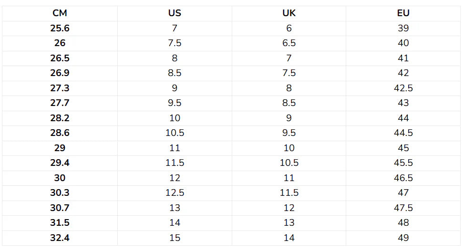
Task: Select EU size 47.5 cell
Action: 403,208
